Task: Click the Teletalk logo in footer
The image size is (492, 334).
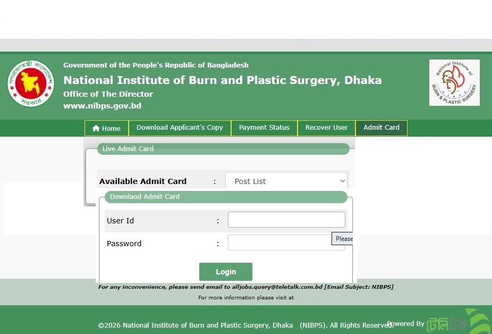Action: pyautogui.click(x=458, y=322)
